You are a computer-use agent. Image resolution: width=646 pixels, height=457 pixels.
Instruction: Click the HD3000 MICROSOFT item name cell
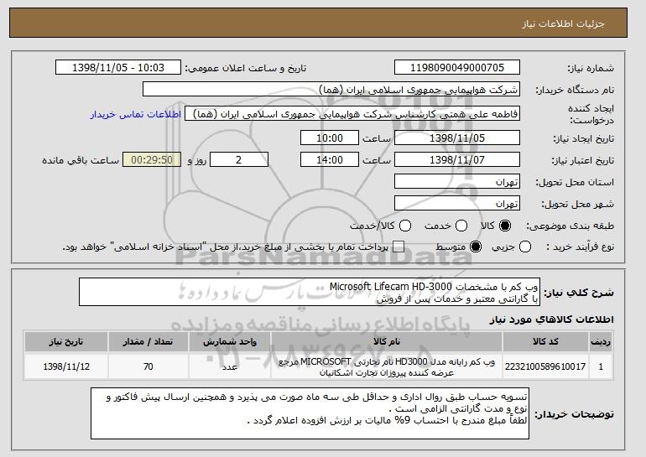[387, 366]
